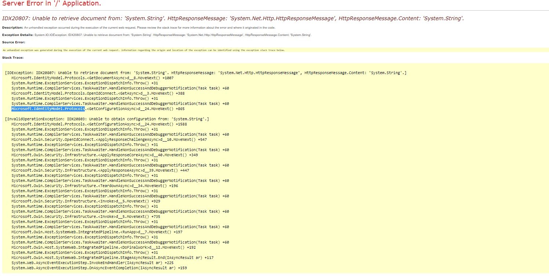Viewport: 549px width, 278px height.
Task: Click the 'Stack Trace:' label
Action: click(x=13, y=58)
